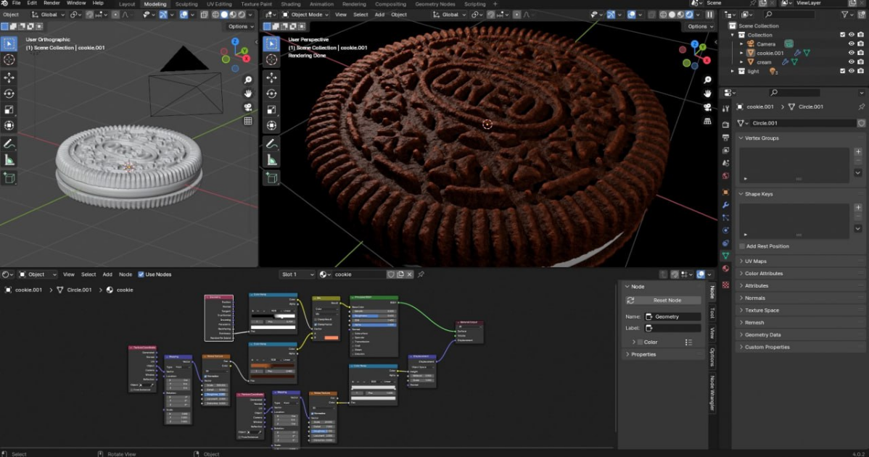The height and width of the screenshot is (457, 869).
Task: Select the Scale tool in left viewport
Action: pyautogui.click(x=9, y=109)
